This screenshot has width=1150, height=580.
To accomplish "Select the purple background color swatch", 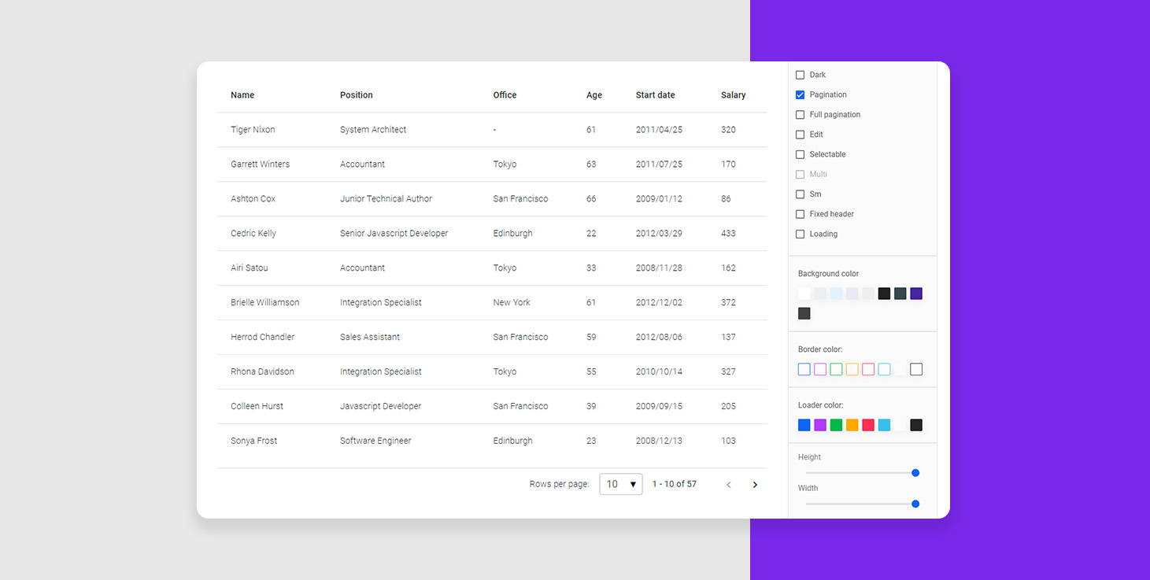I will point(916,294).
